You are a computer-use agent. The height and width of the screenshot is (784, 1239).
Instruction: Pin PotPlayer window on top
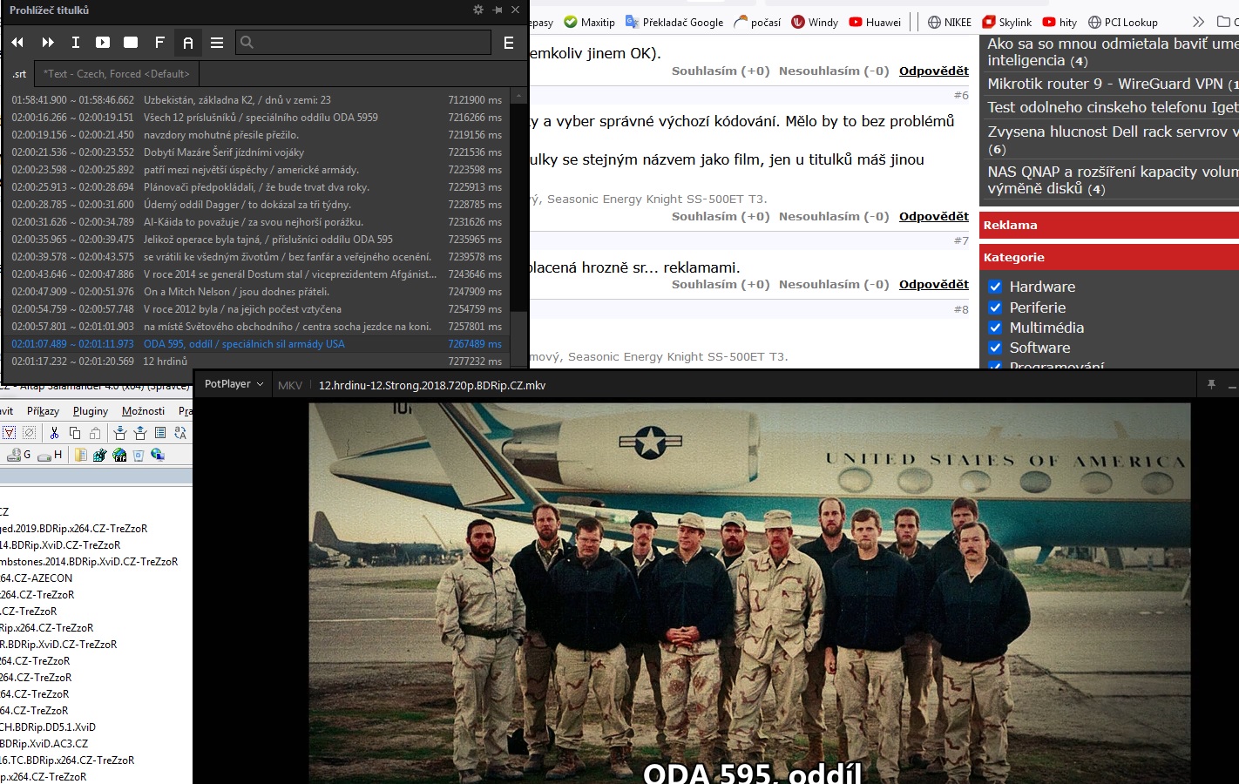pos(1211,384)
